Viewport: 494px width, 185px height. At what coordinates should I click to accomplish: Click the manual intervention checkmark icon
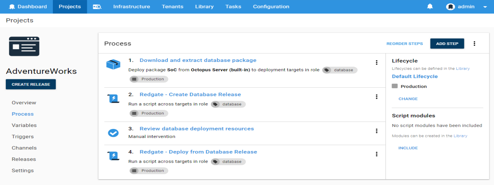tap(113, 133)
